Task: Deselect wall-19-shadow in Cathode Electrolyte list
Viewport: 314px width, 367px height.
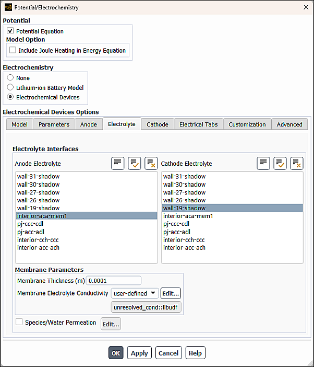Action: (x=232, y=208)
